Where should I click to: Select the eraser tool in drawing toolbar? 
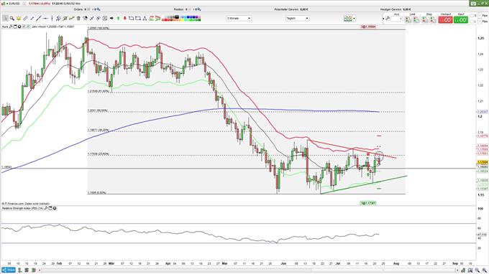[x=26, y=19]
